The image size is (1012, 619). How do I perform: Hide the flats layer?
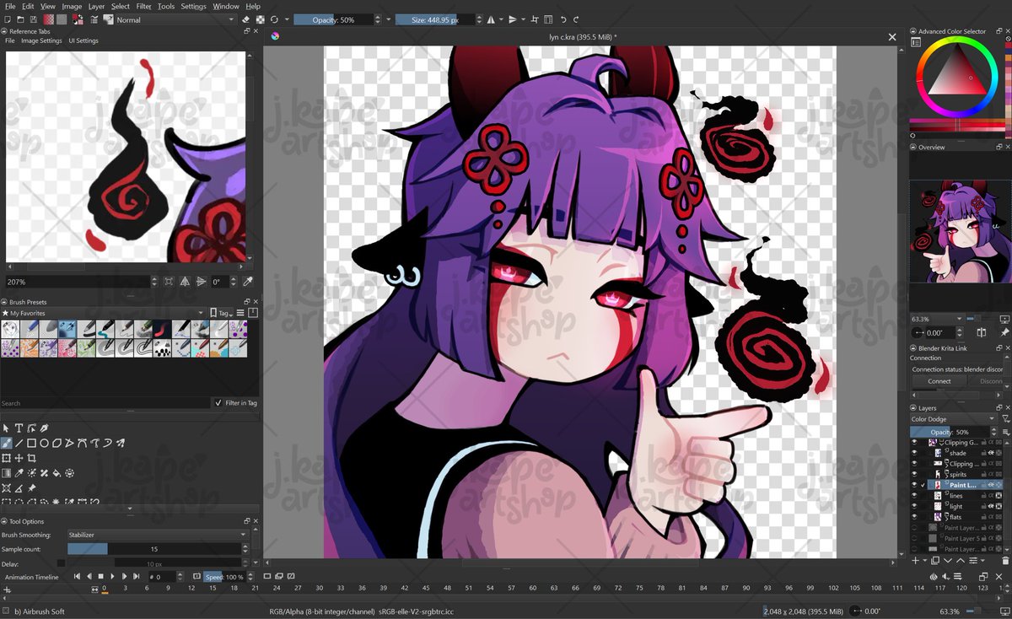(x=914, y=517)
